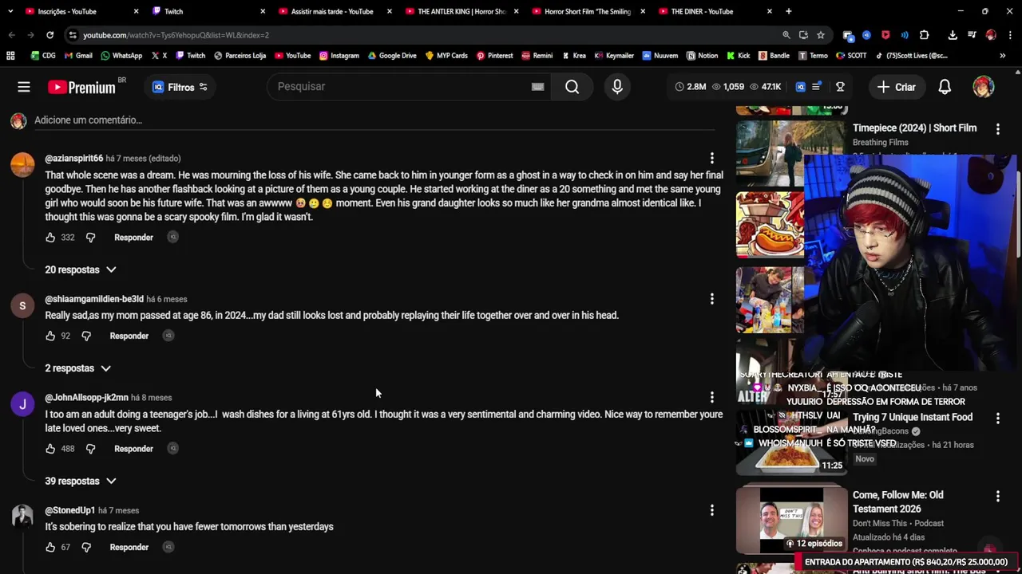The image size is (1022, 574).
Task: Open the on-screen keyboard icon in search
Action: click(x=537, y=87)
